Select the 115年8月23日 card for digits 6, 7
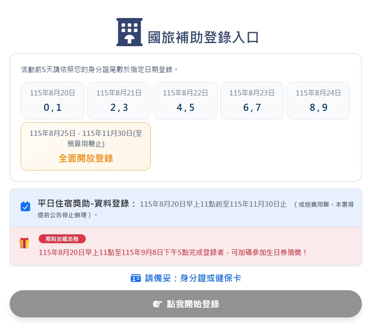The width and height of the screenshot is (368, 328). 252,101
